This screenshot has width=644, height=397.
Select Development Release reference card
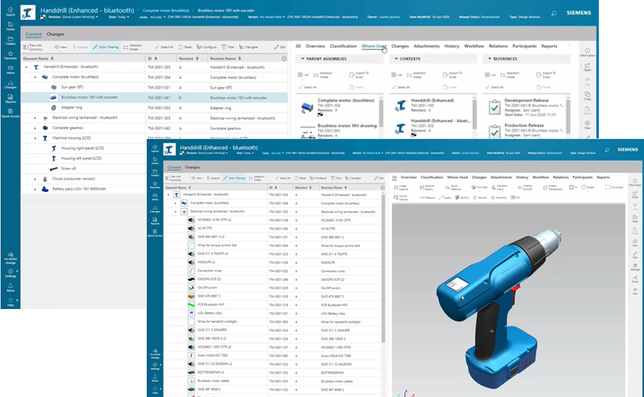526,107
